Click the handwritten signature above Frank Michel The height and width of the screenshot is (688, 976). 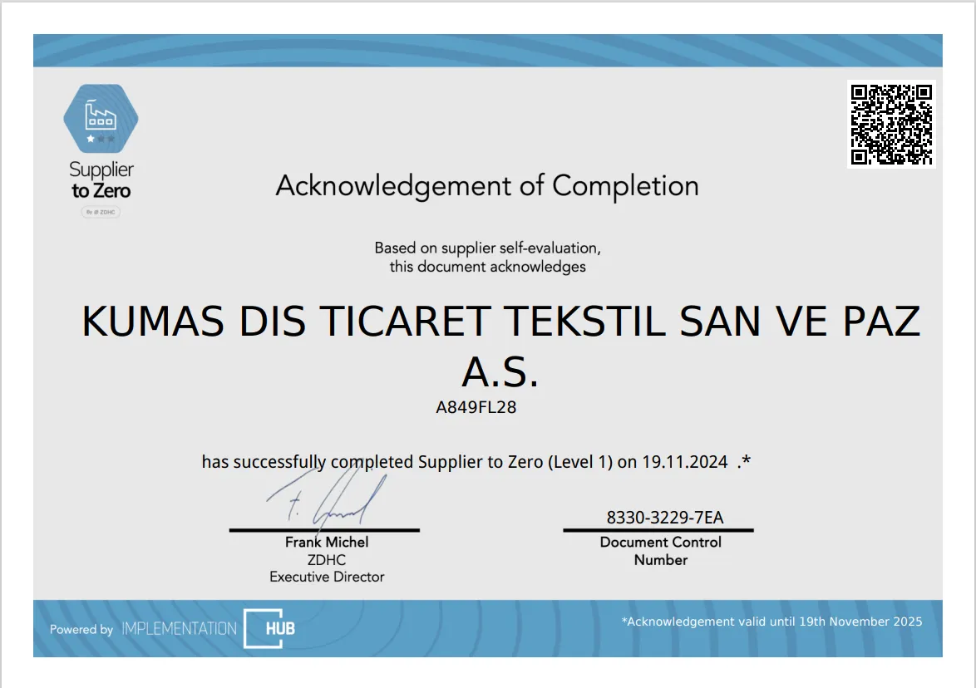click(327, 498)
